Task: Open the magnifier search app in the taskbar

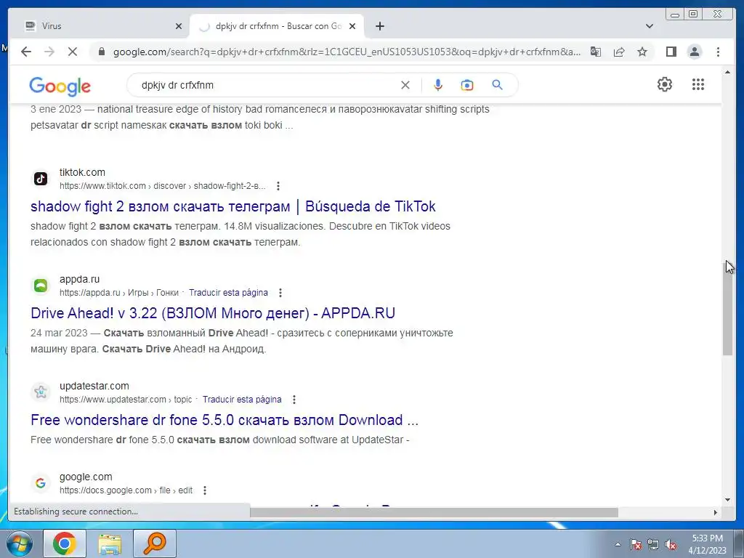Action: coord(154,543)
